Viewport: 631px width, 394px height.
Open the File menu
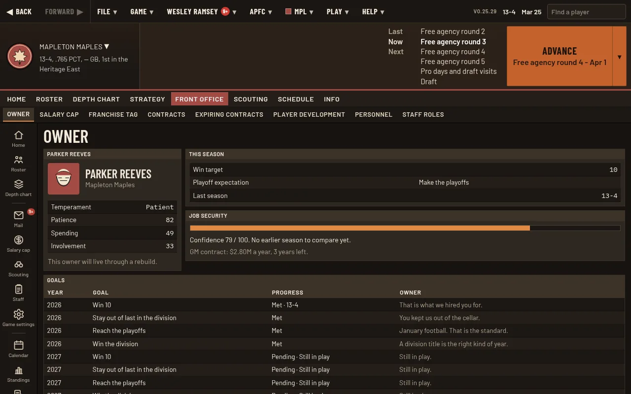[x=107, y=12]
